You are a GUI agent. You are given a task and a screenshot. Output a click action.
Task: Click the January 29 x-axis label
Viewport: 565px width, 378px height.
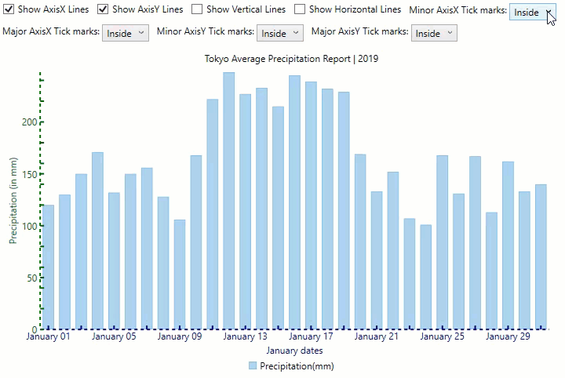click(508, 337)
